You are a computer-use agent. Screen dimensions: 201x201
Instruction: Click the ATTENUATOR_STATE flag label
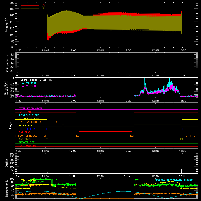coord(30,109)
